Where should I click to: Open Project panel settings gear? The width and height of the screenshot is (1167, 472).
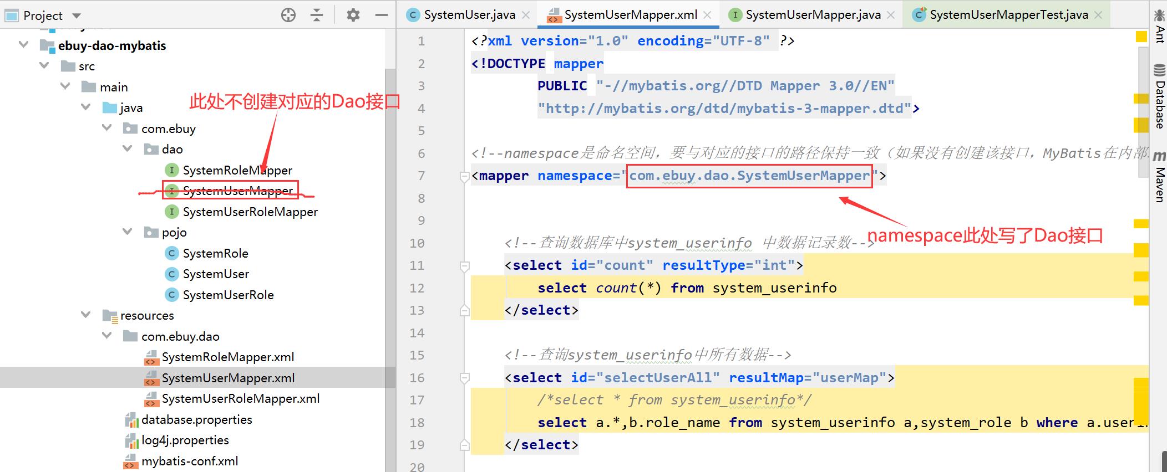[x=353, y=15]
